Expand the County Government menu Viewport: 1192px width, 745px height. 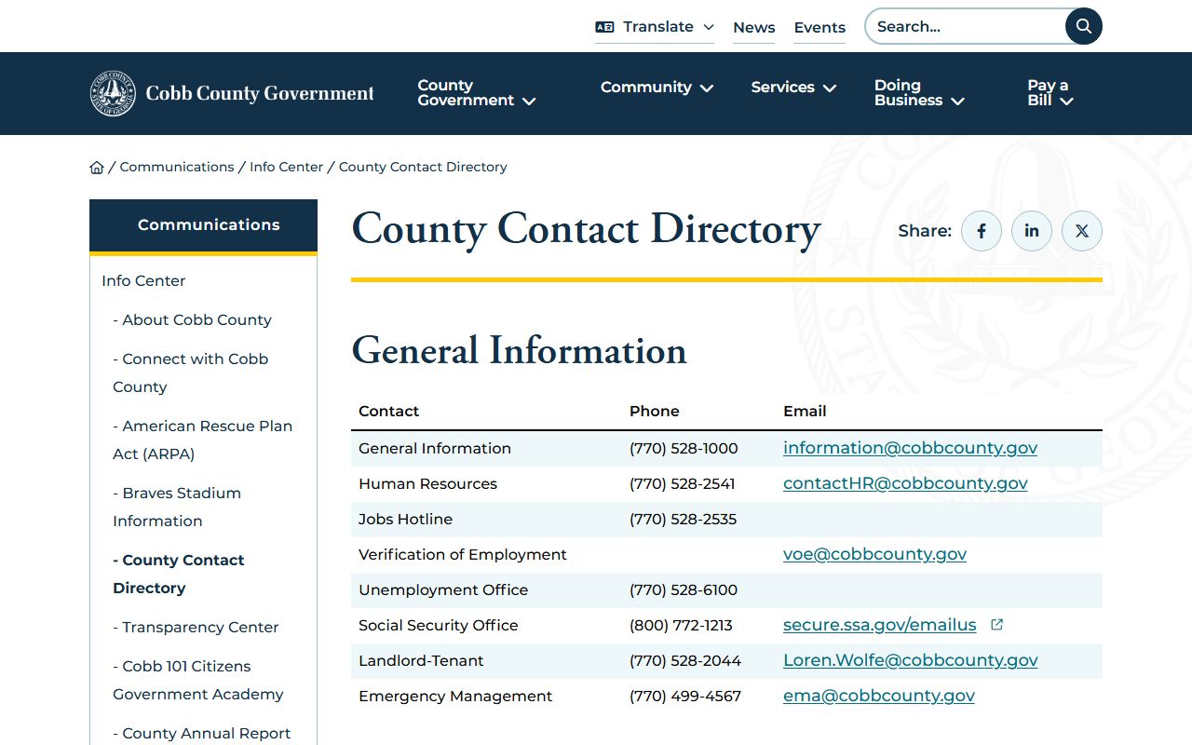[x=477, y=93]
